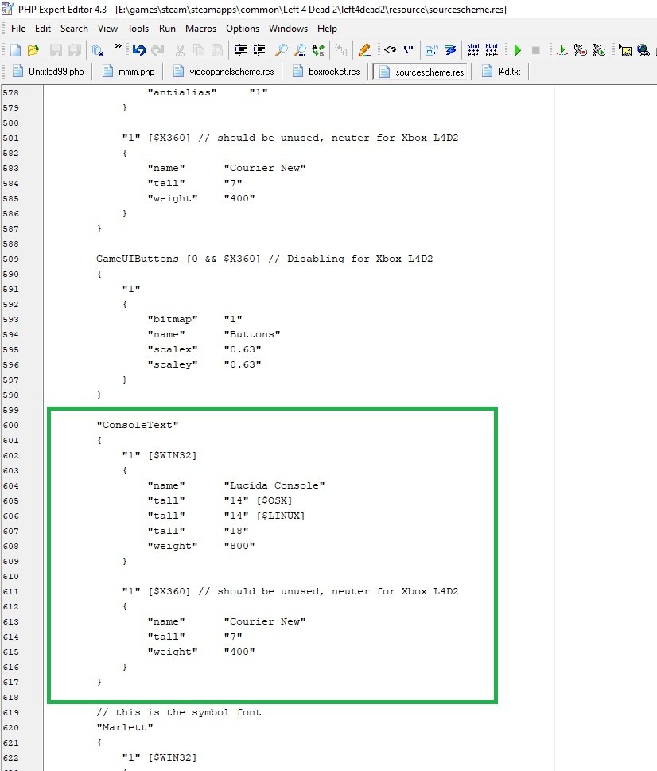The image size is (657, 771).
Task: Click the color highlighter pencil icon
Action: 364,50
